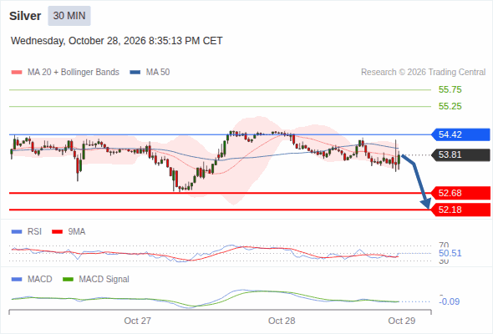Click the 53.81 current price tag

pyautogui.click(x=460, y=155)
